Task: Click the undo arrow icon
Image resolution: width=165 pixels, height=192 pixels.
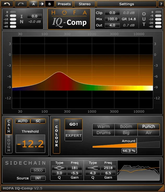Action: pyautogui.click(x=7, y=4)
